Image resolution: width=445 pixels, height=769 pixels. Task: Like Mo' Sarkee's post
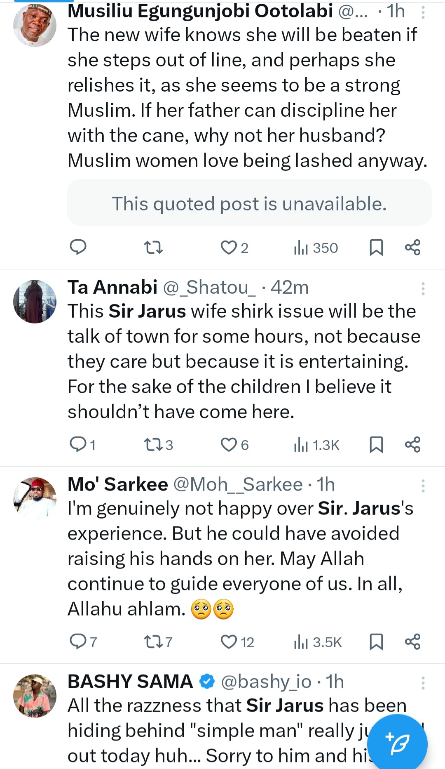point(229,642)
